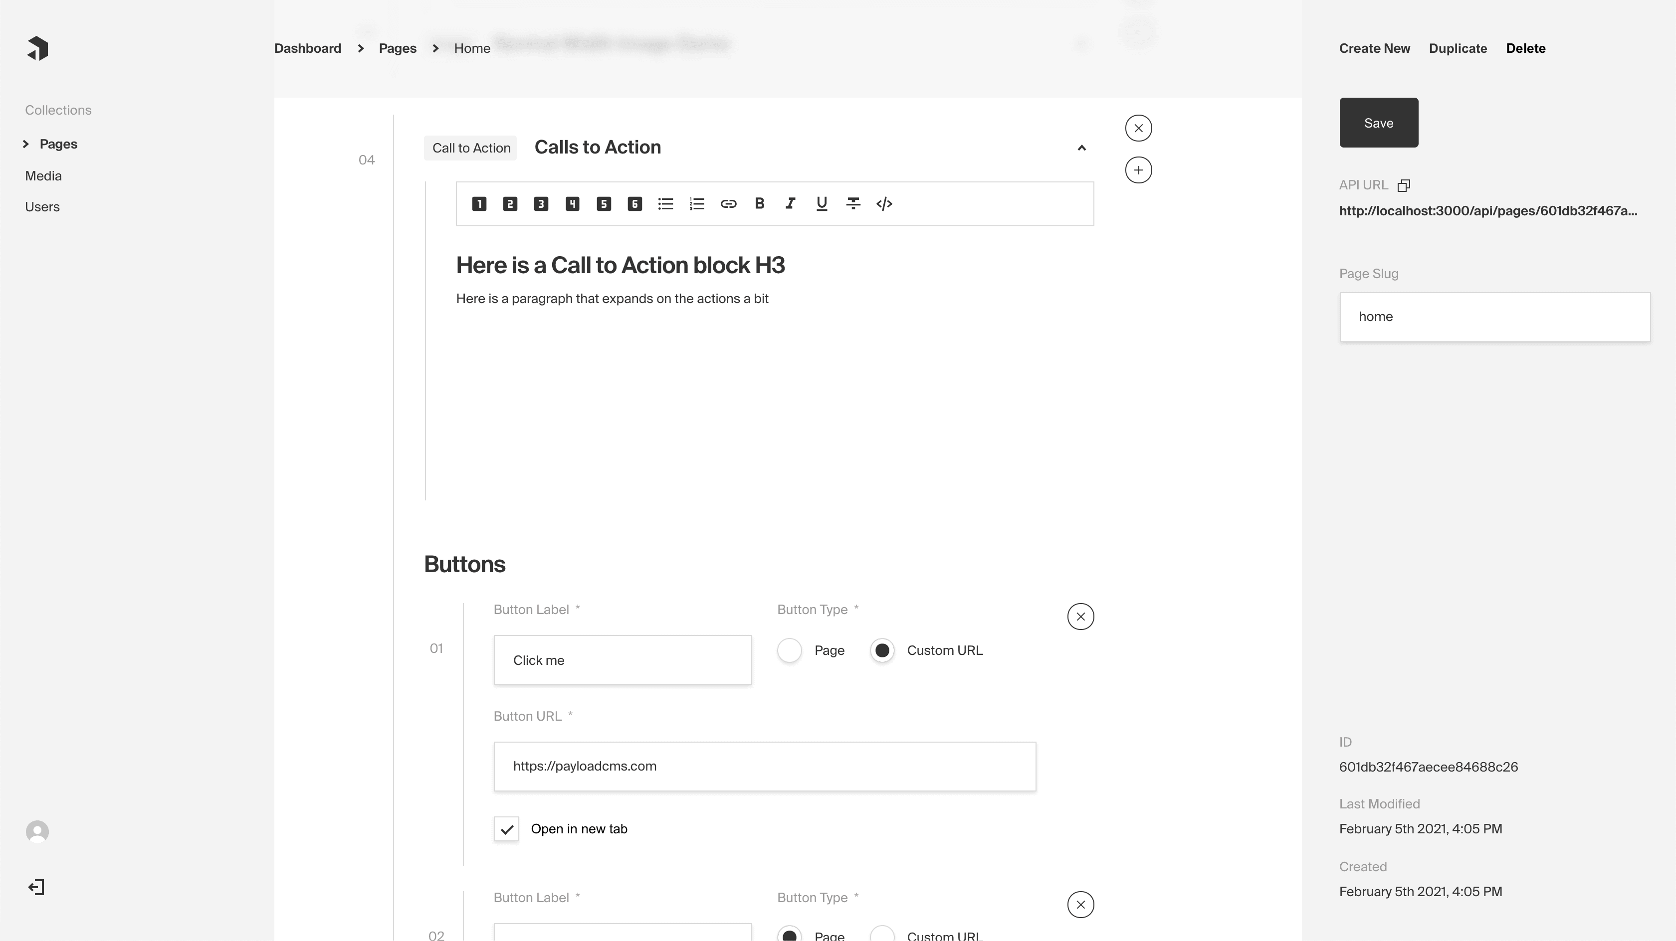Screen dimensions: 1676x941
Task: Toggle strikethrough formatting
Action: (853, 203)
